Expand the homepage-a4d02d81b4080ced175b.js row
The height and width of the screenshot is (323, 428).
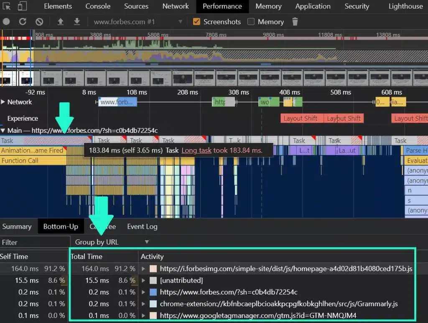tap(143, 269)
